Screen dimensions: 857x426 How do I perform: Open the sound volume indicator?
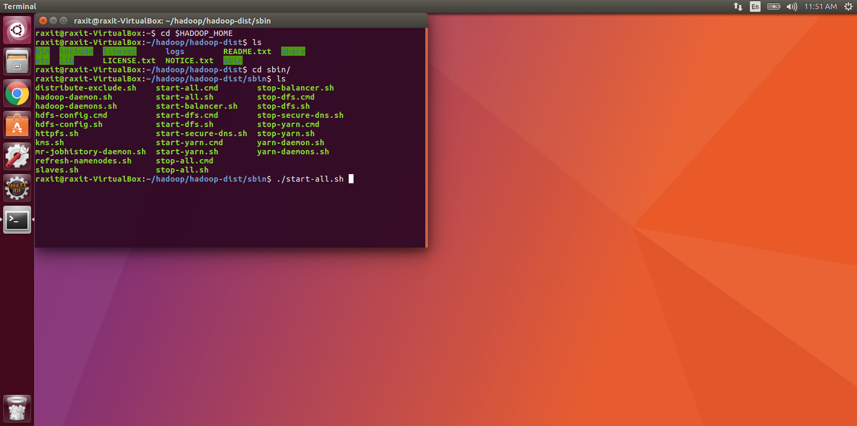tap(792, 6)
